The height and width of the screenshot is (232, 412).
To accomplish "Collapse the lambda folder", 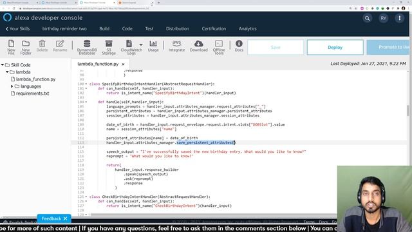I will pos(7,72).
